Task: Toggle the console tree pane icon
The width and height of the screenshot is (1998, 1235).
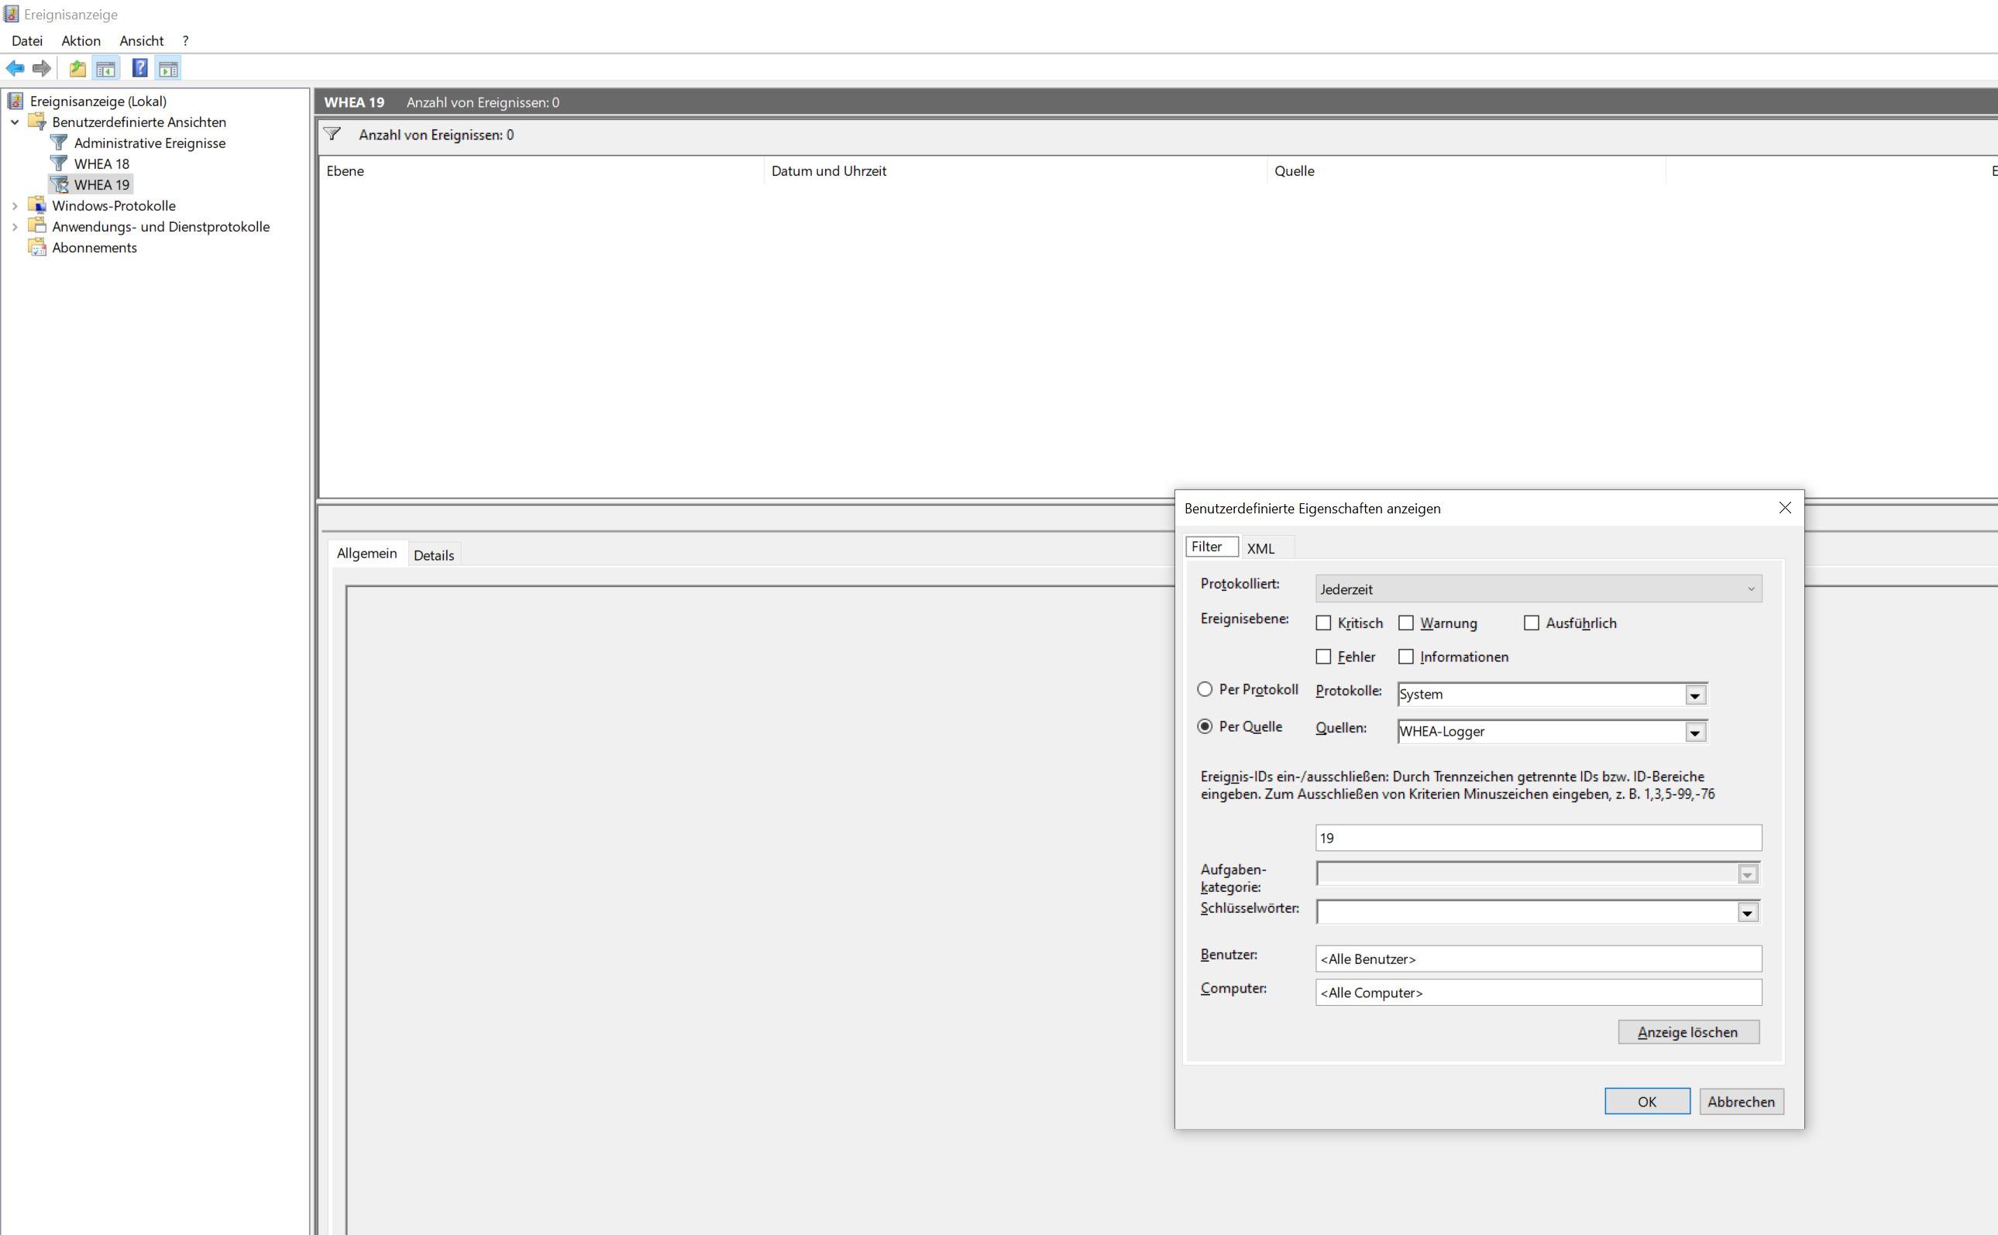Action: point(105,69)
